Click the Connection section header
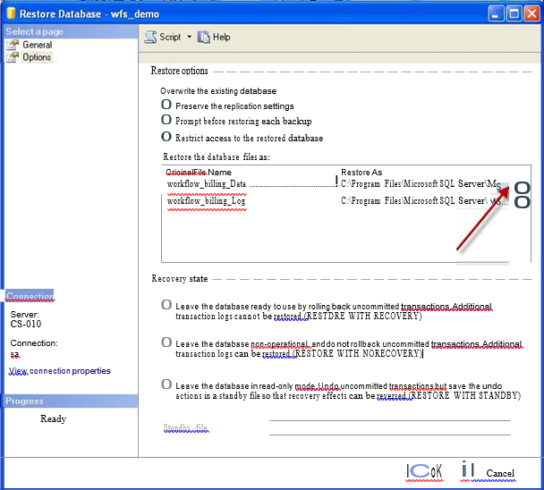The width and height of the screenshot is (544, 490). pyautogui.click(x=30, y=296)
